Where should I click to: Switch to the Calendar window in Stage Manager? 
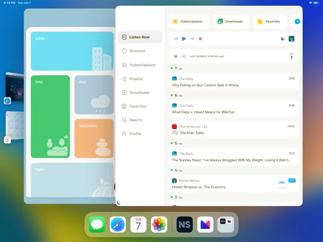coord(14,126)
